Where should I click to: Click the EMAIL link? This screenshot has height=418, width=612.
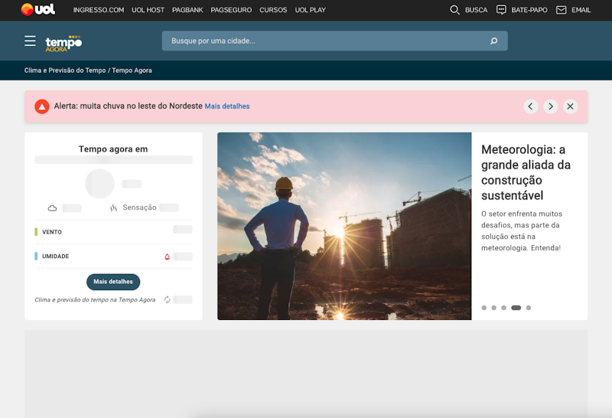click(581, 10)
